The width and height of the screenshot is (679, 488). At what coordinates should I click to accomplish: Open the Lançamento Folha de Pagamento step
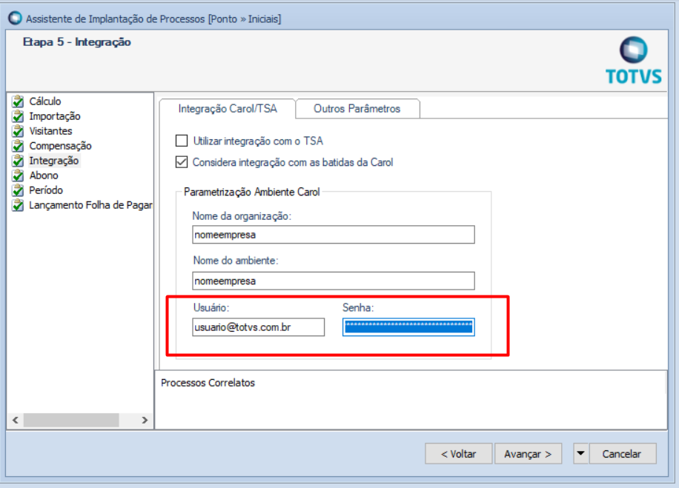(x=90, y=205)
